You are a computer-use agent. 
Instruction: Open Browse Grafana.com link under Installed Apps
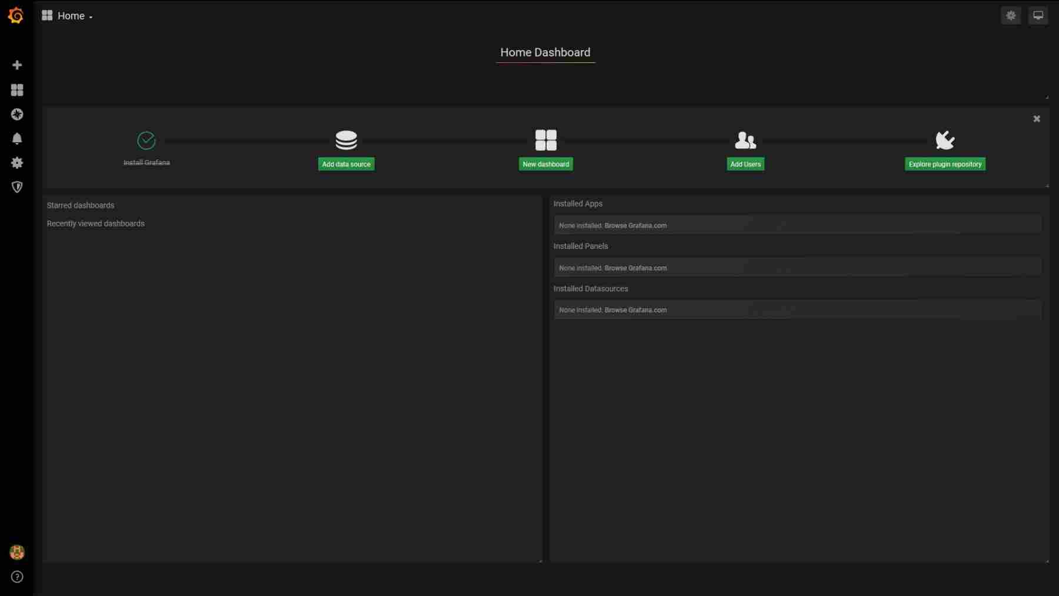(x=635, y=225)
